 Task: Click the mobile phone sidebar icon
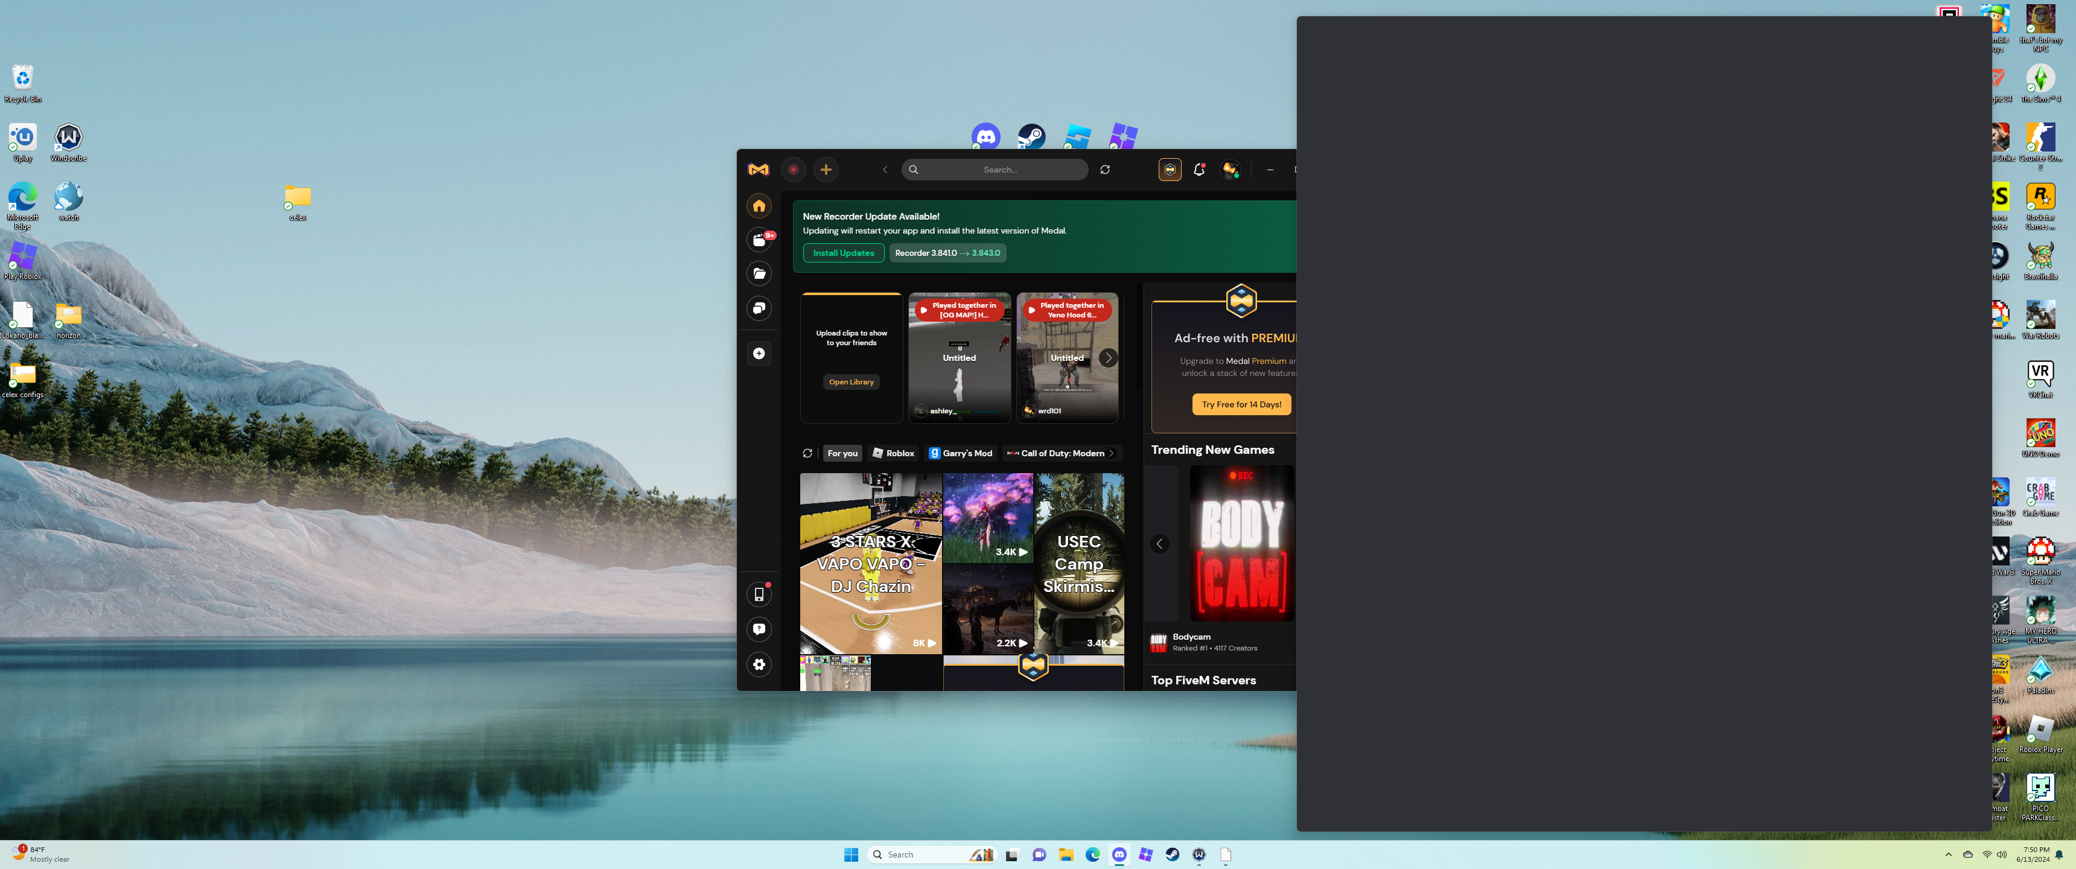pos(759,594)
